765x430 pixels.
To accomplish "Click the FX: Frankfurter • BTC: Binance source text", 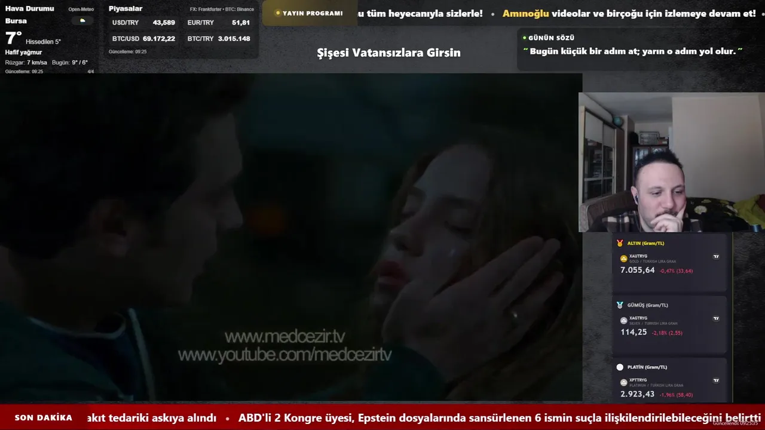I will [x=222, y=10].
